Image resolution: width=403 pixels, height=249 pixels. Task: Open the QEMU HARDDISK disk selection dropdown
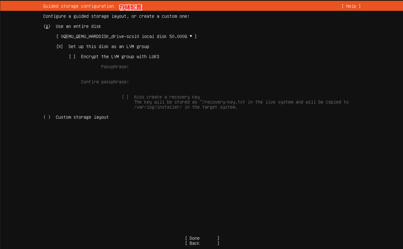coord(126,37)
